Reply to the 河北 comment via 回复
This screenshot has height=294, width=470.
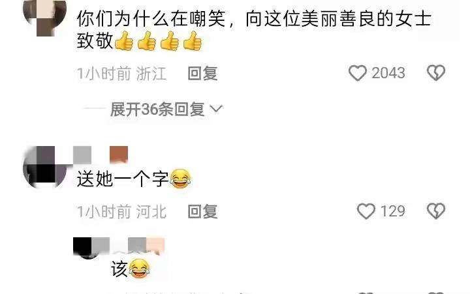click(202, 212)
